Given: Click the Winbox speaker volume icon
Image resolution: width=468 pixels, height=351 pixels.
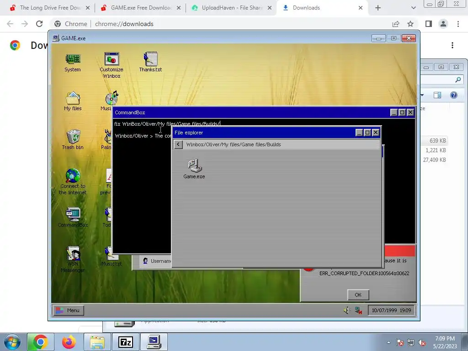Looking at the screenshot, I should click(x=346, y=310).
